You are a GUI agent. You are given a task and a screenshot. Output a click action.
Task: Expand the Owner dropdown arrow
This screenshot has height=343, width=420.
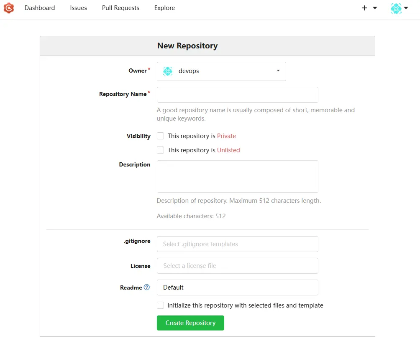[278, 71]
